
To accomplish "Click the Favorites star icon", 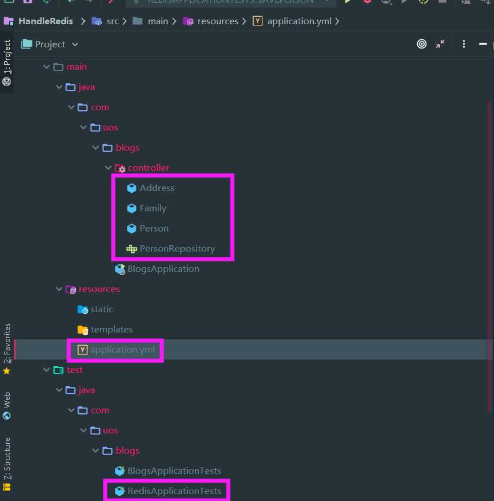I will pos(7,371).
